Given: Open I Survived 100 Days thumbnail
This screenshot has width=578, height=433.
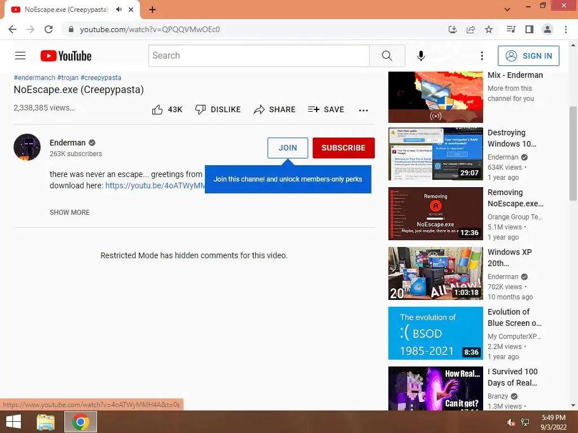Looking at the screenshot, I should (436, 388).
